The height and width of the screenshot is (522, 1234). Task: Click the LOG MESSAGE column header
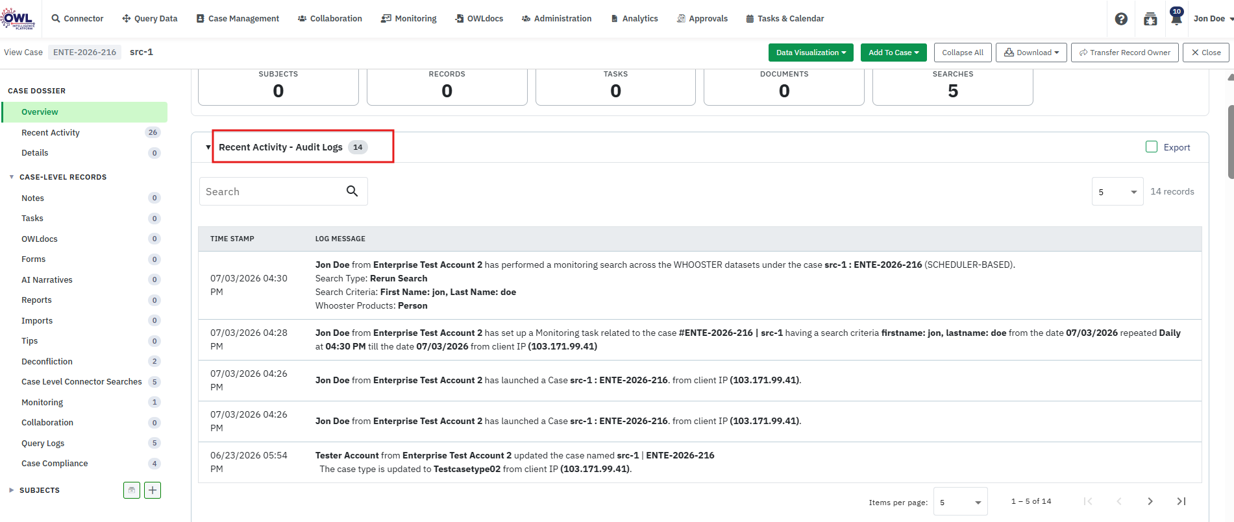(340, 239)
